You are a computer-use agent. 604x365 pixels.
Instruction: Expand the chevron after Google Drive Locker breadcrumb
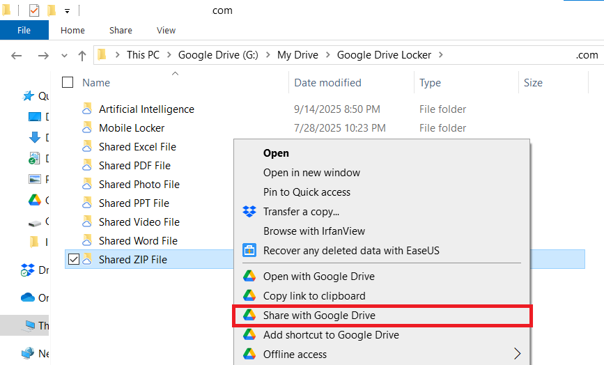[x=441, y=55]
